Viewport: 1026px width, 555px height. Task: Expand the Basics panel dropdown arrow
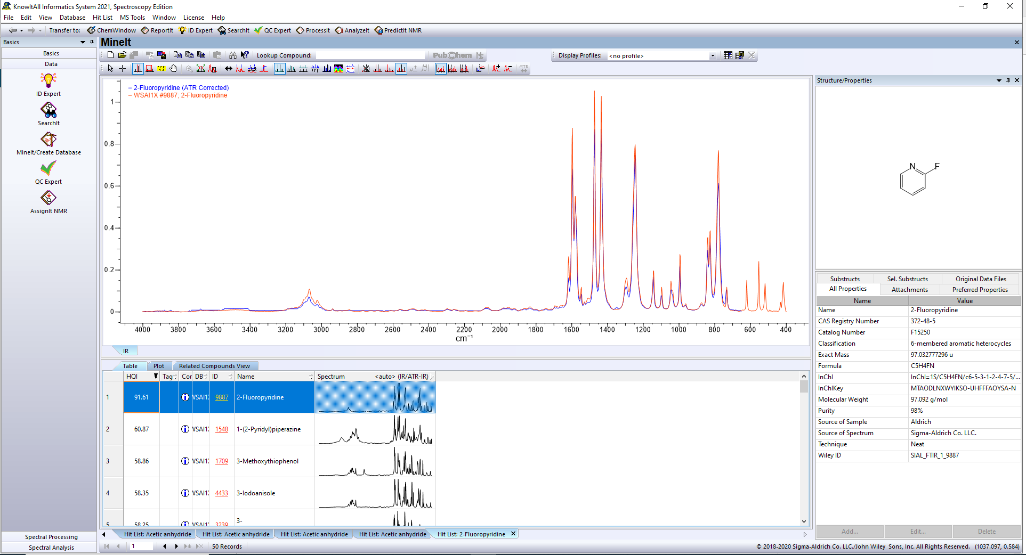pos(83,42)
